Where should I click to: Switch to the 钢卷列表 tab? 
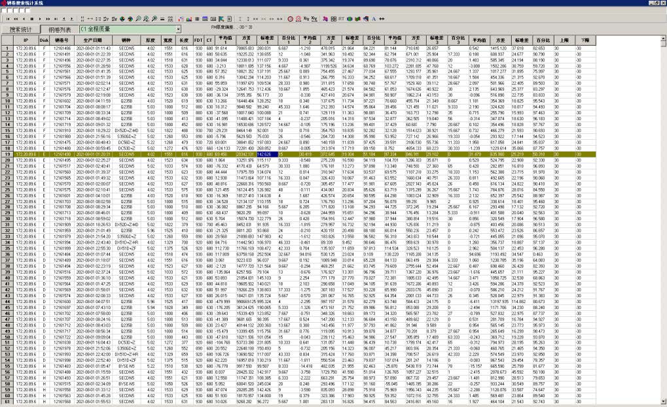click(x=60, y=29)
